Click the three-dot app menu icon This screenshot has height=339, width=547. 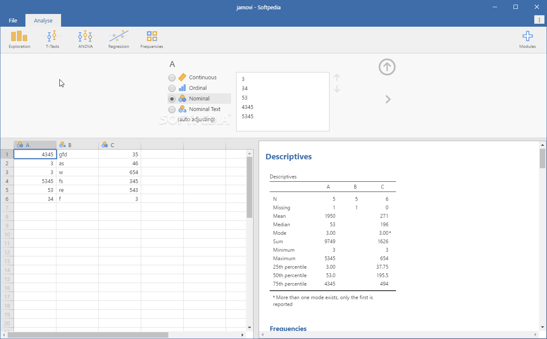(x=539, y=20)
